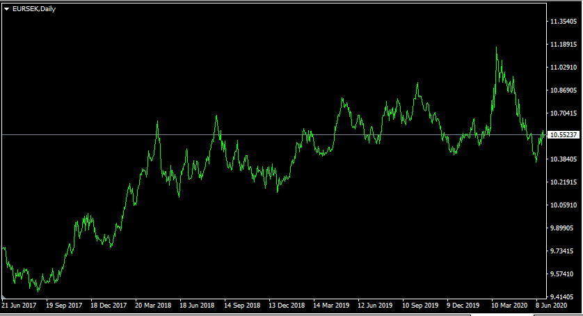The image size is (583, 316).
Task: Select date label 18 Dec 2017
Action: coord(109,306)
